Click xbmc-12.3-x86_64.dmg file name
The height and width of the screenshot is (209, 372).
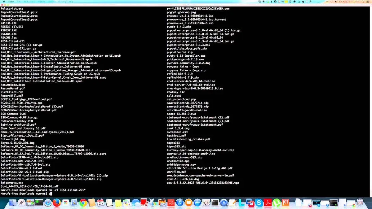click(183, 179)
